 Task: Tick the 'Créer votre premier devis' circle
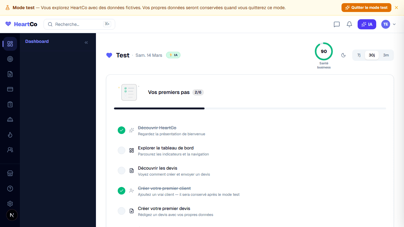[122, 211]
